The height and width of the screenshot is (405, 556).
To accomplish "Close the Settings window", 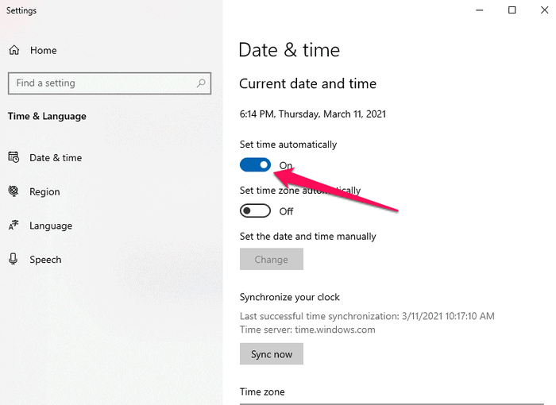I will click(544, 10).
